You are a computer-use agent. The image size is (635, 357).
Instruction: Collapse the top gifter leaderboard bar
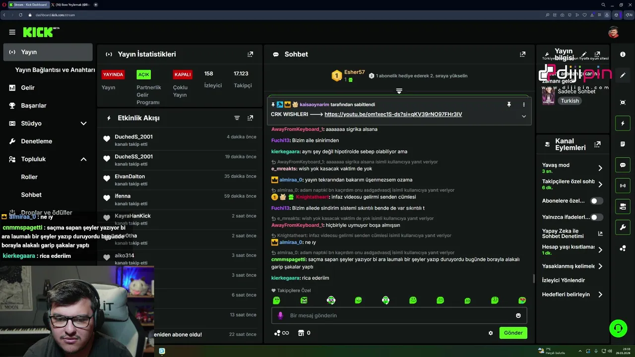399,91
